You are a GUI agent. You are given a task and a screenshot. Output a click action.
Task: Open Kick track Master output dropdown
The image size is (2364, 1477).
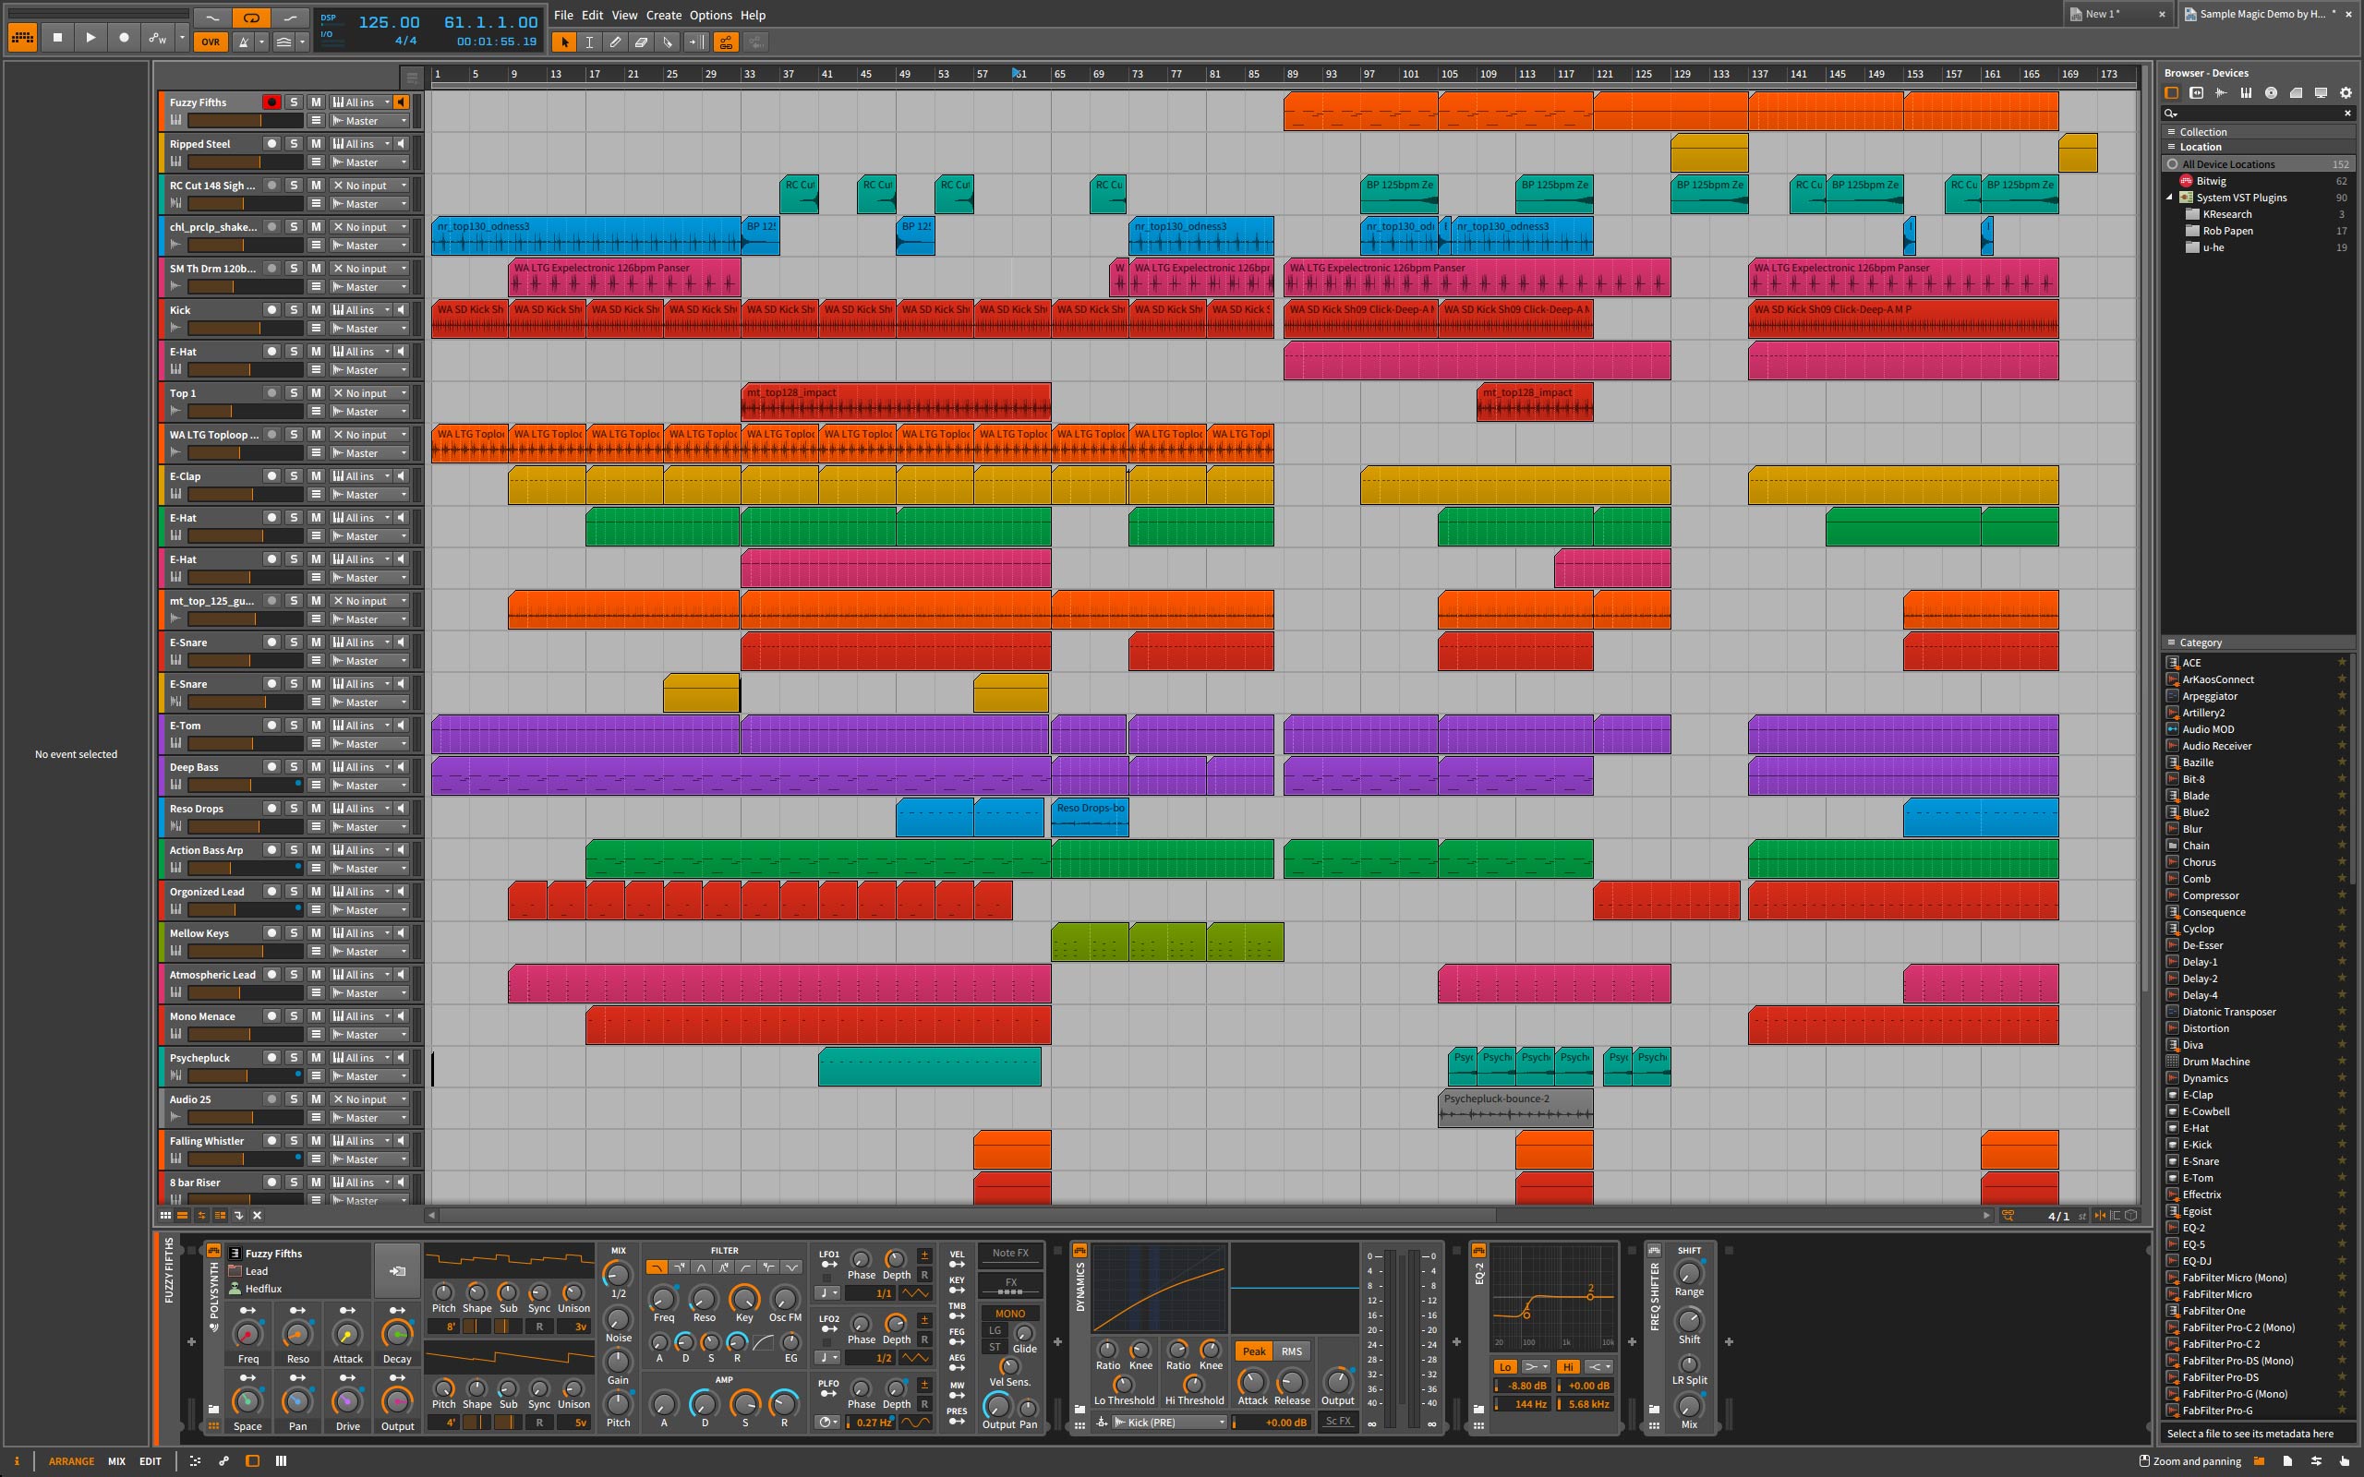click(x=369, y=329)
